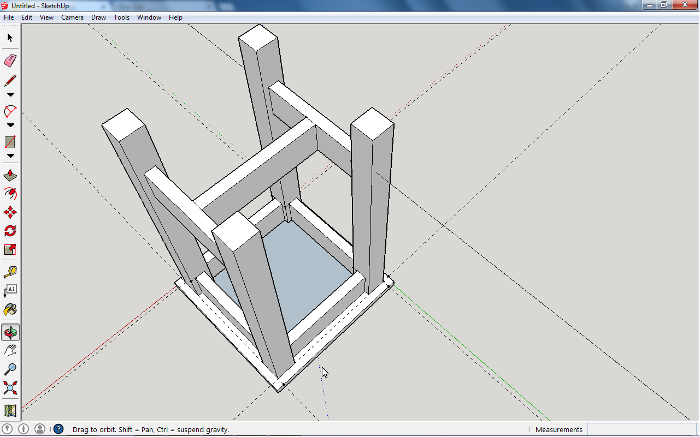Screen dimensions: 700x437
Task: Open the Paint Bucket tool
Action: (9, 309)
